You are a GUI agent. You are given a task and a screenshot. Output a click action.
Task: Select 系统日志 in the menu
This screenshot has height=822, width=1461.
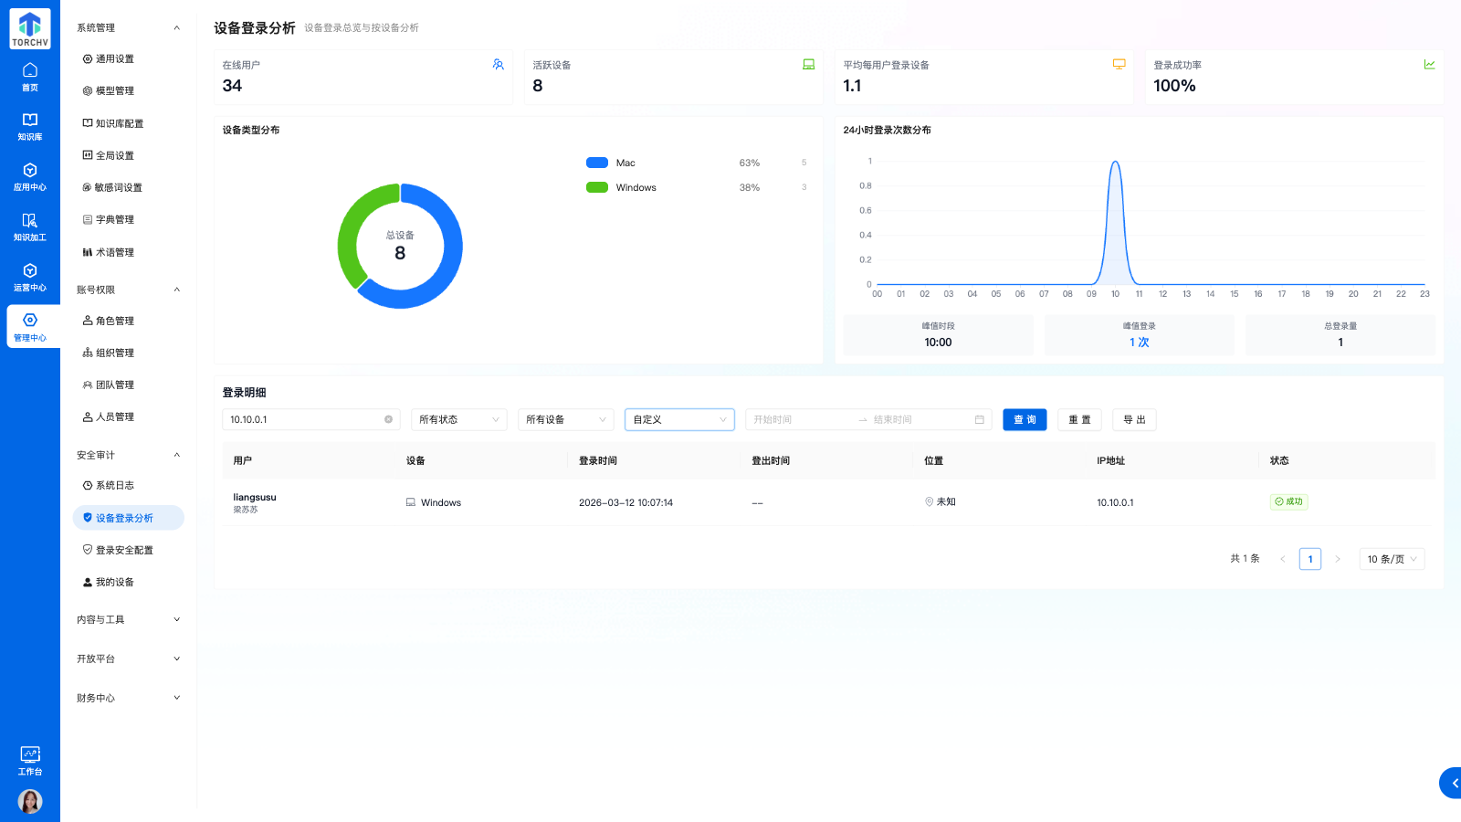(115, 485)
